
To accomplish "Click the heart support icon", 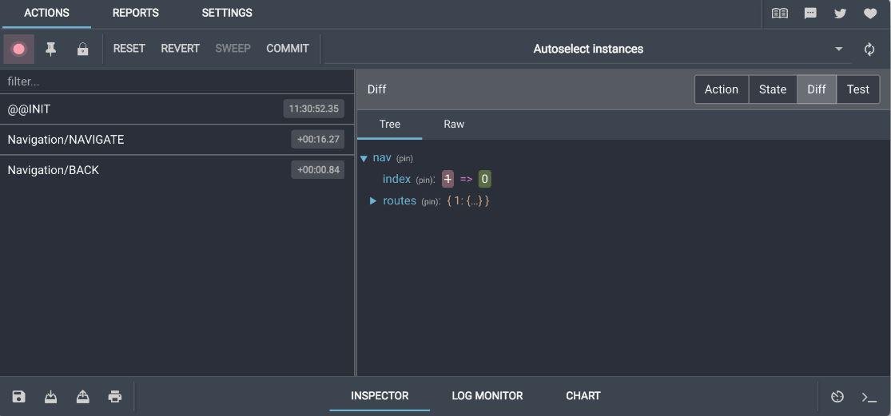I will [x=870, y=14].
